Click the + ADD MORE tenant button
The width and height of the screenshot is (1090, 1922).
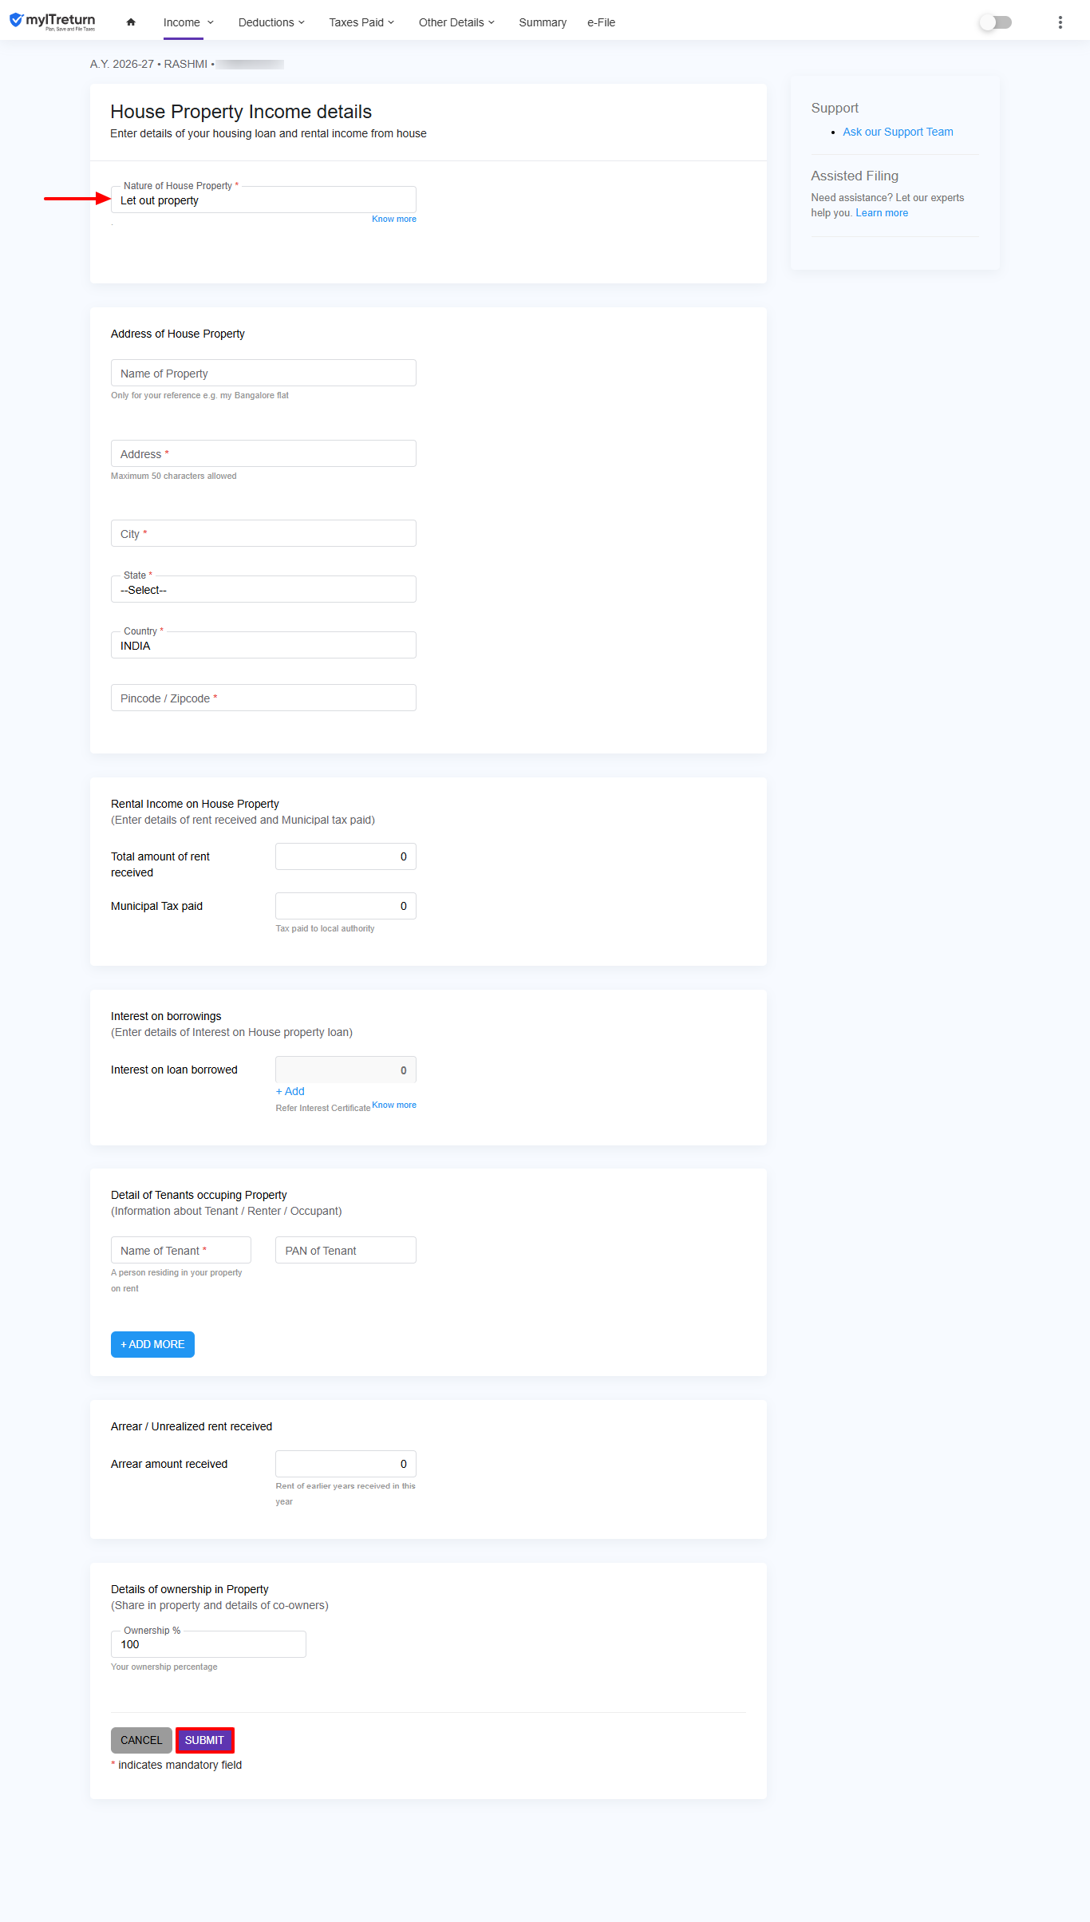point(152,1344)
